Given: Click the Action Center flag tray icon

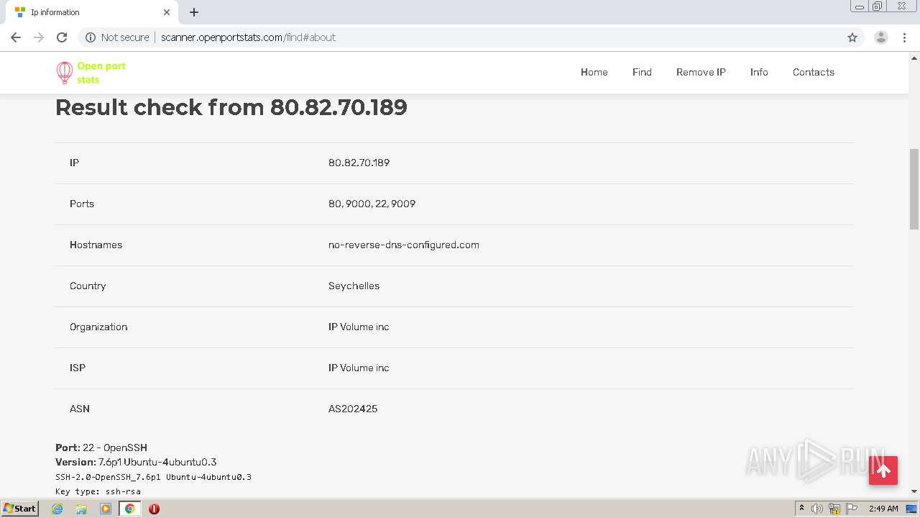Looking at the screenshot, I should [x=852, y=509].
